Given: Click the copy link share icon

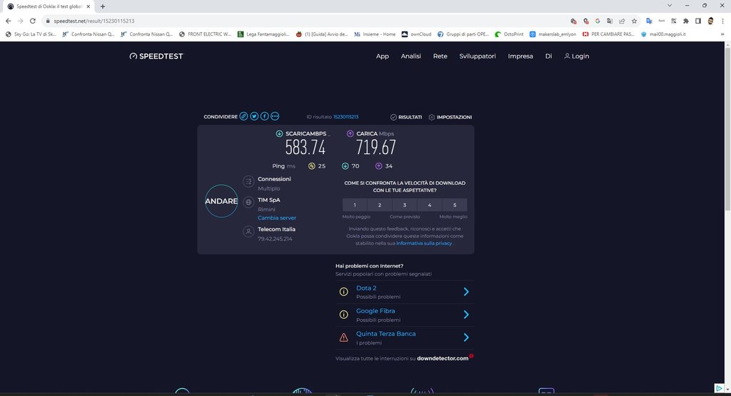Looking at the screenshot, I should click(x=243, y=116).
